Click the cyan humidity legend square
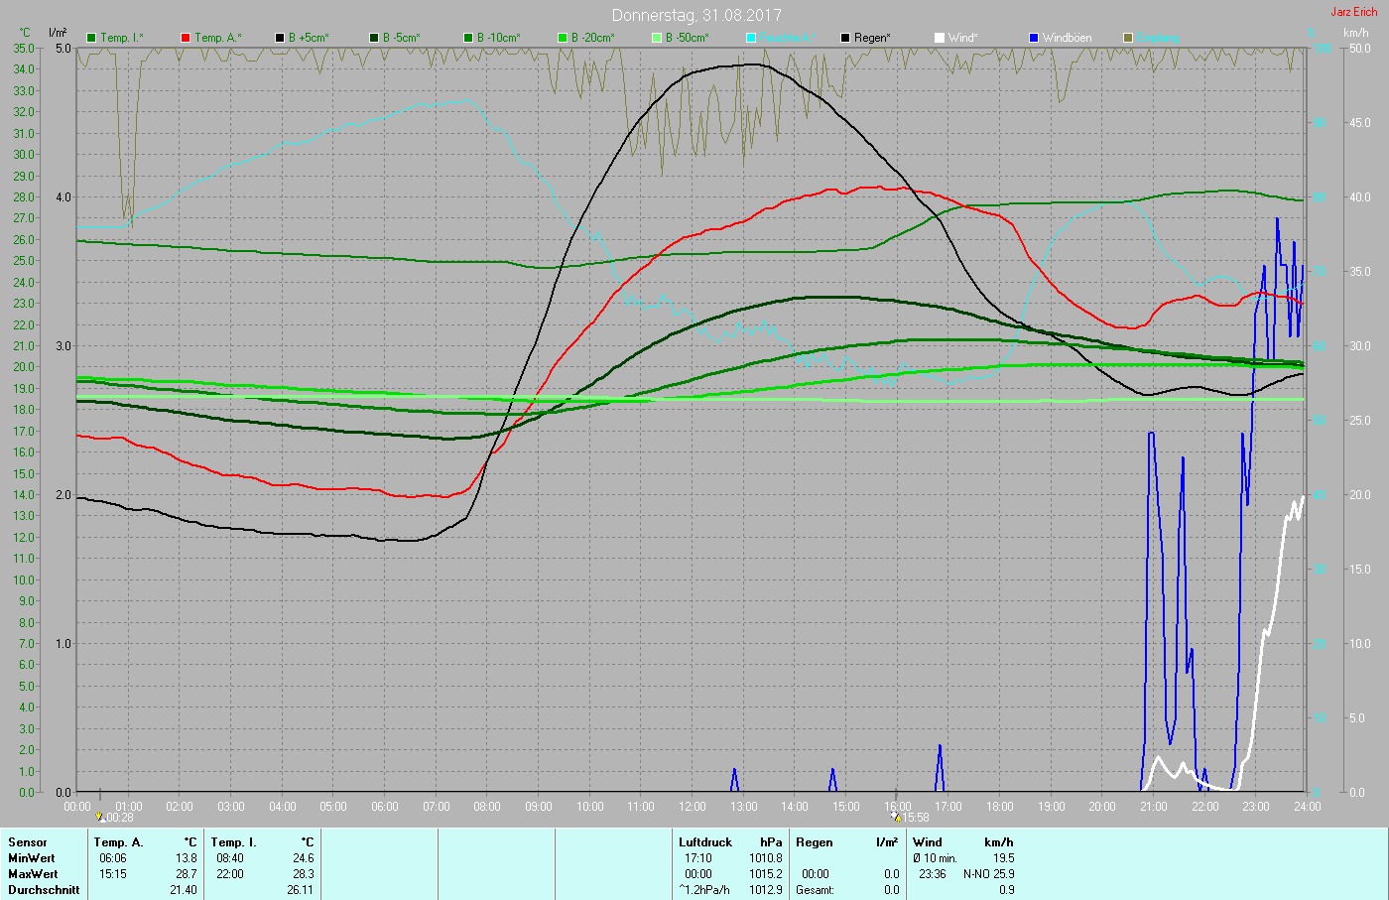Viewport: 1389px width, 900px height. click(x=751, y=38)
